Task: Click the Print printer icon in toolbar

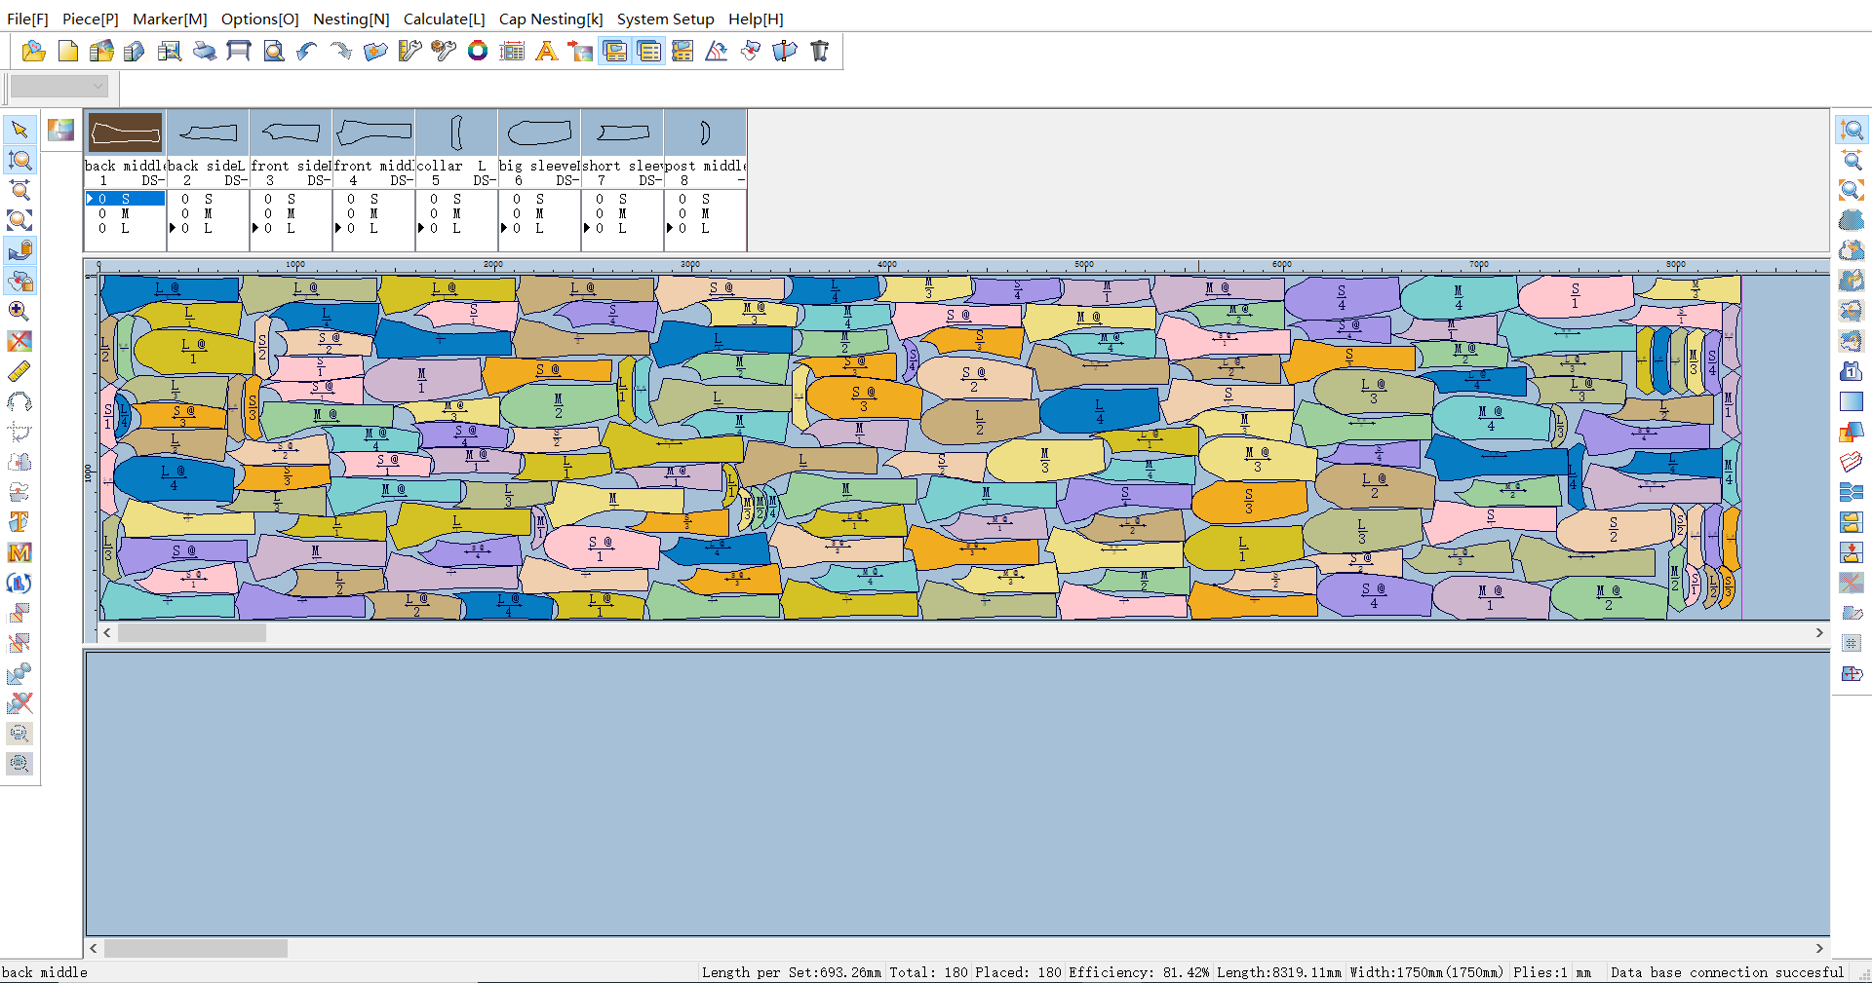Action: [x=204, y=52]
